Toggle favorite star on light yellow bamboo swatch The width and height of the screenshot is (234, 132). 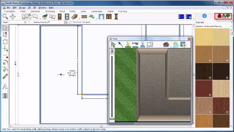pos(210,43)
